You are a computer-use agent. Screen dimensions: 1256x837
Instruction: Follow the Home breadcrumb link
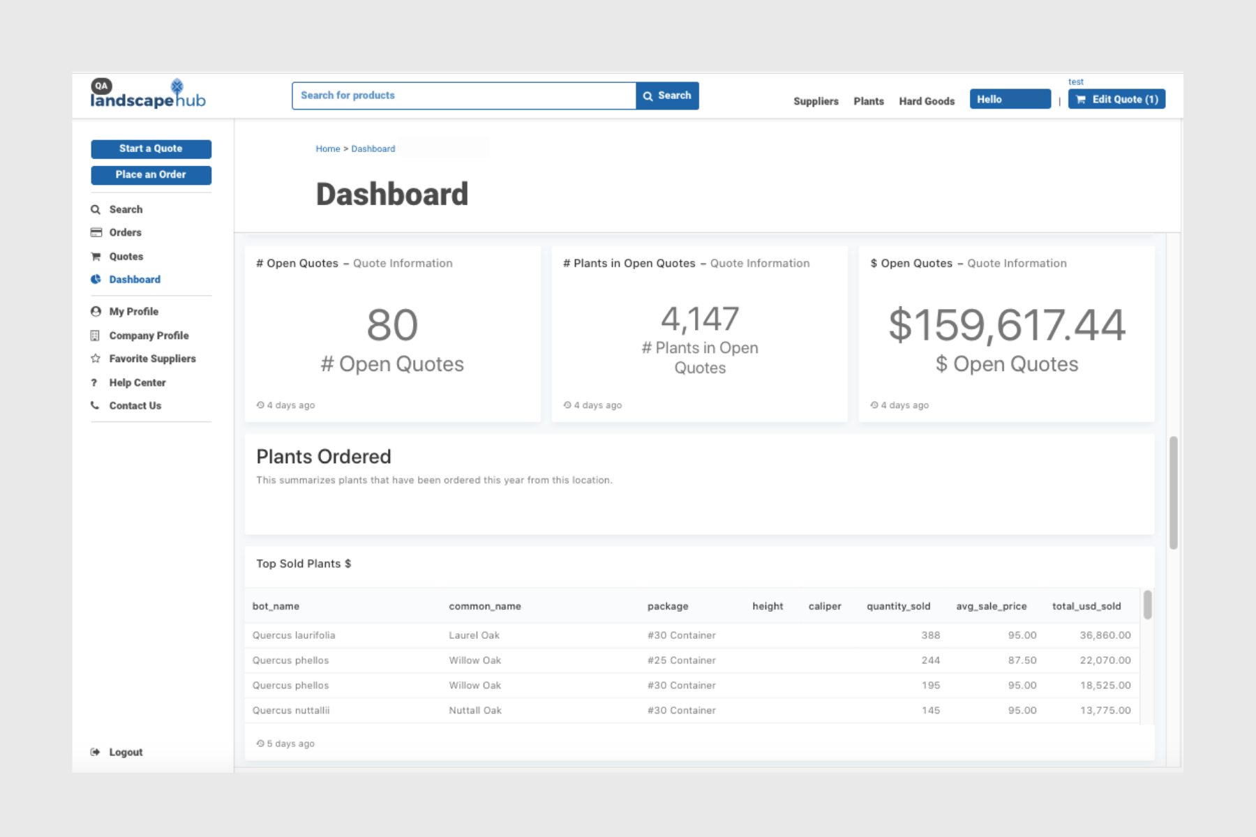(327, 149)
